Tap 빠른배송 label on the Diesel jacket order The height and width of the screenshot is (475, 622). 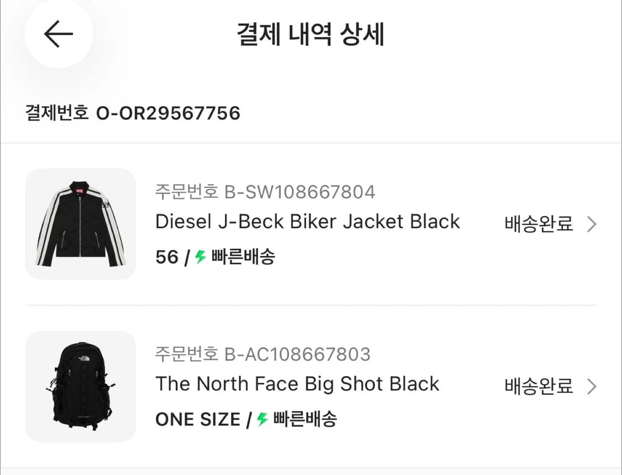tap(243, 257)
